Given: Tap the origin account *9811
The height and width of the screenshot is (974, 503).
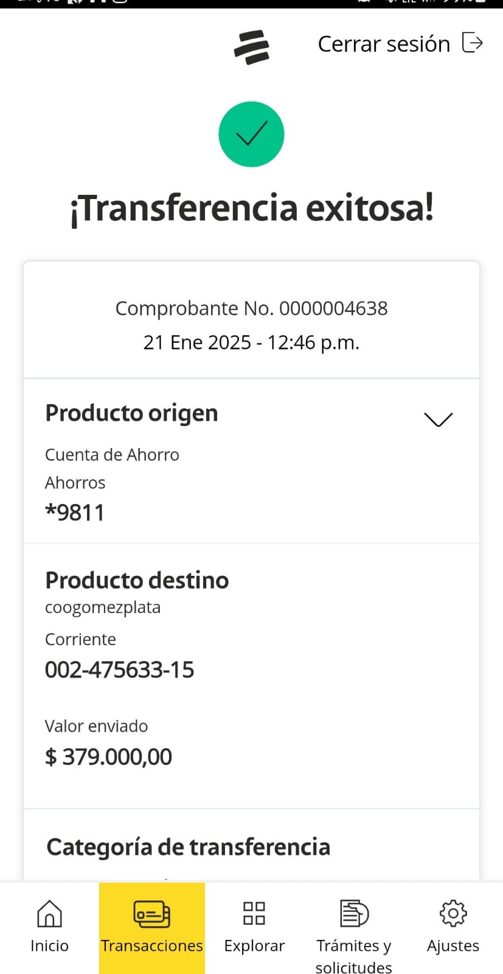Looking at the screenshot, I should [x=75, y=513].
